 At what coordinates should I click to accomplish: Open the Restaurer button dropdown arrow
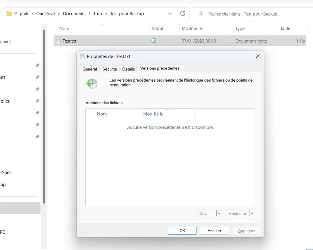[252, 214]
